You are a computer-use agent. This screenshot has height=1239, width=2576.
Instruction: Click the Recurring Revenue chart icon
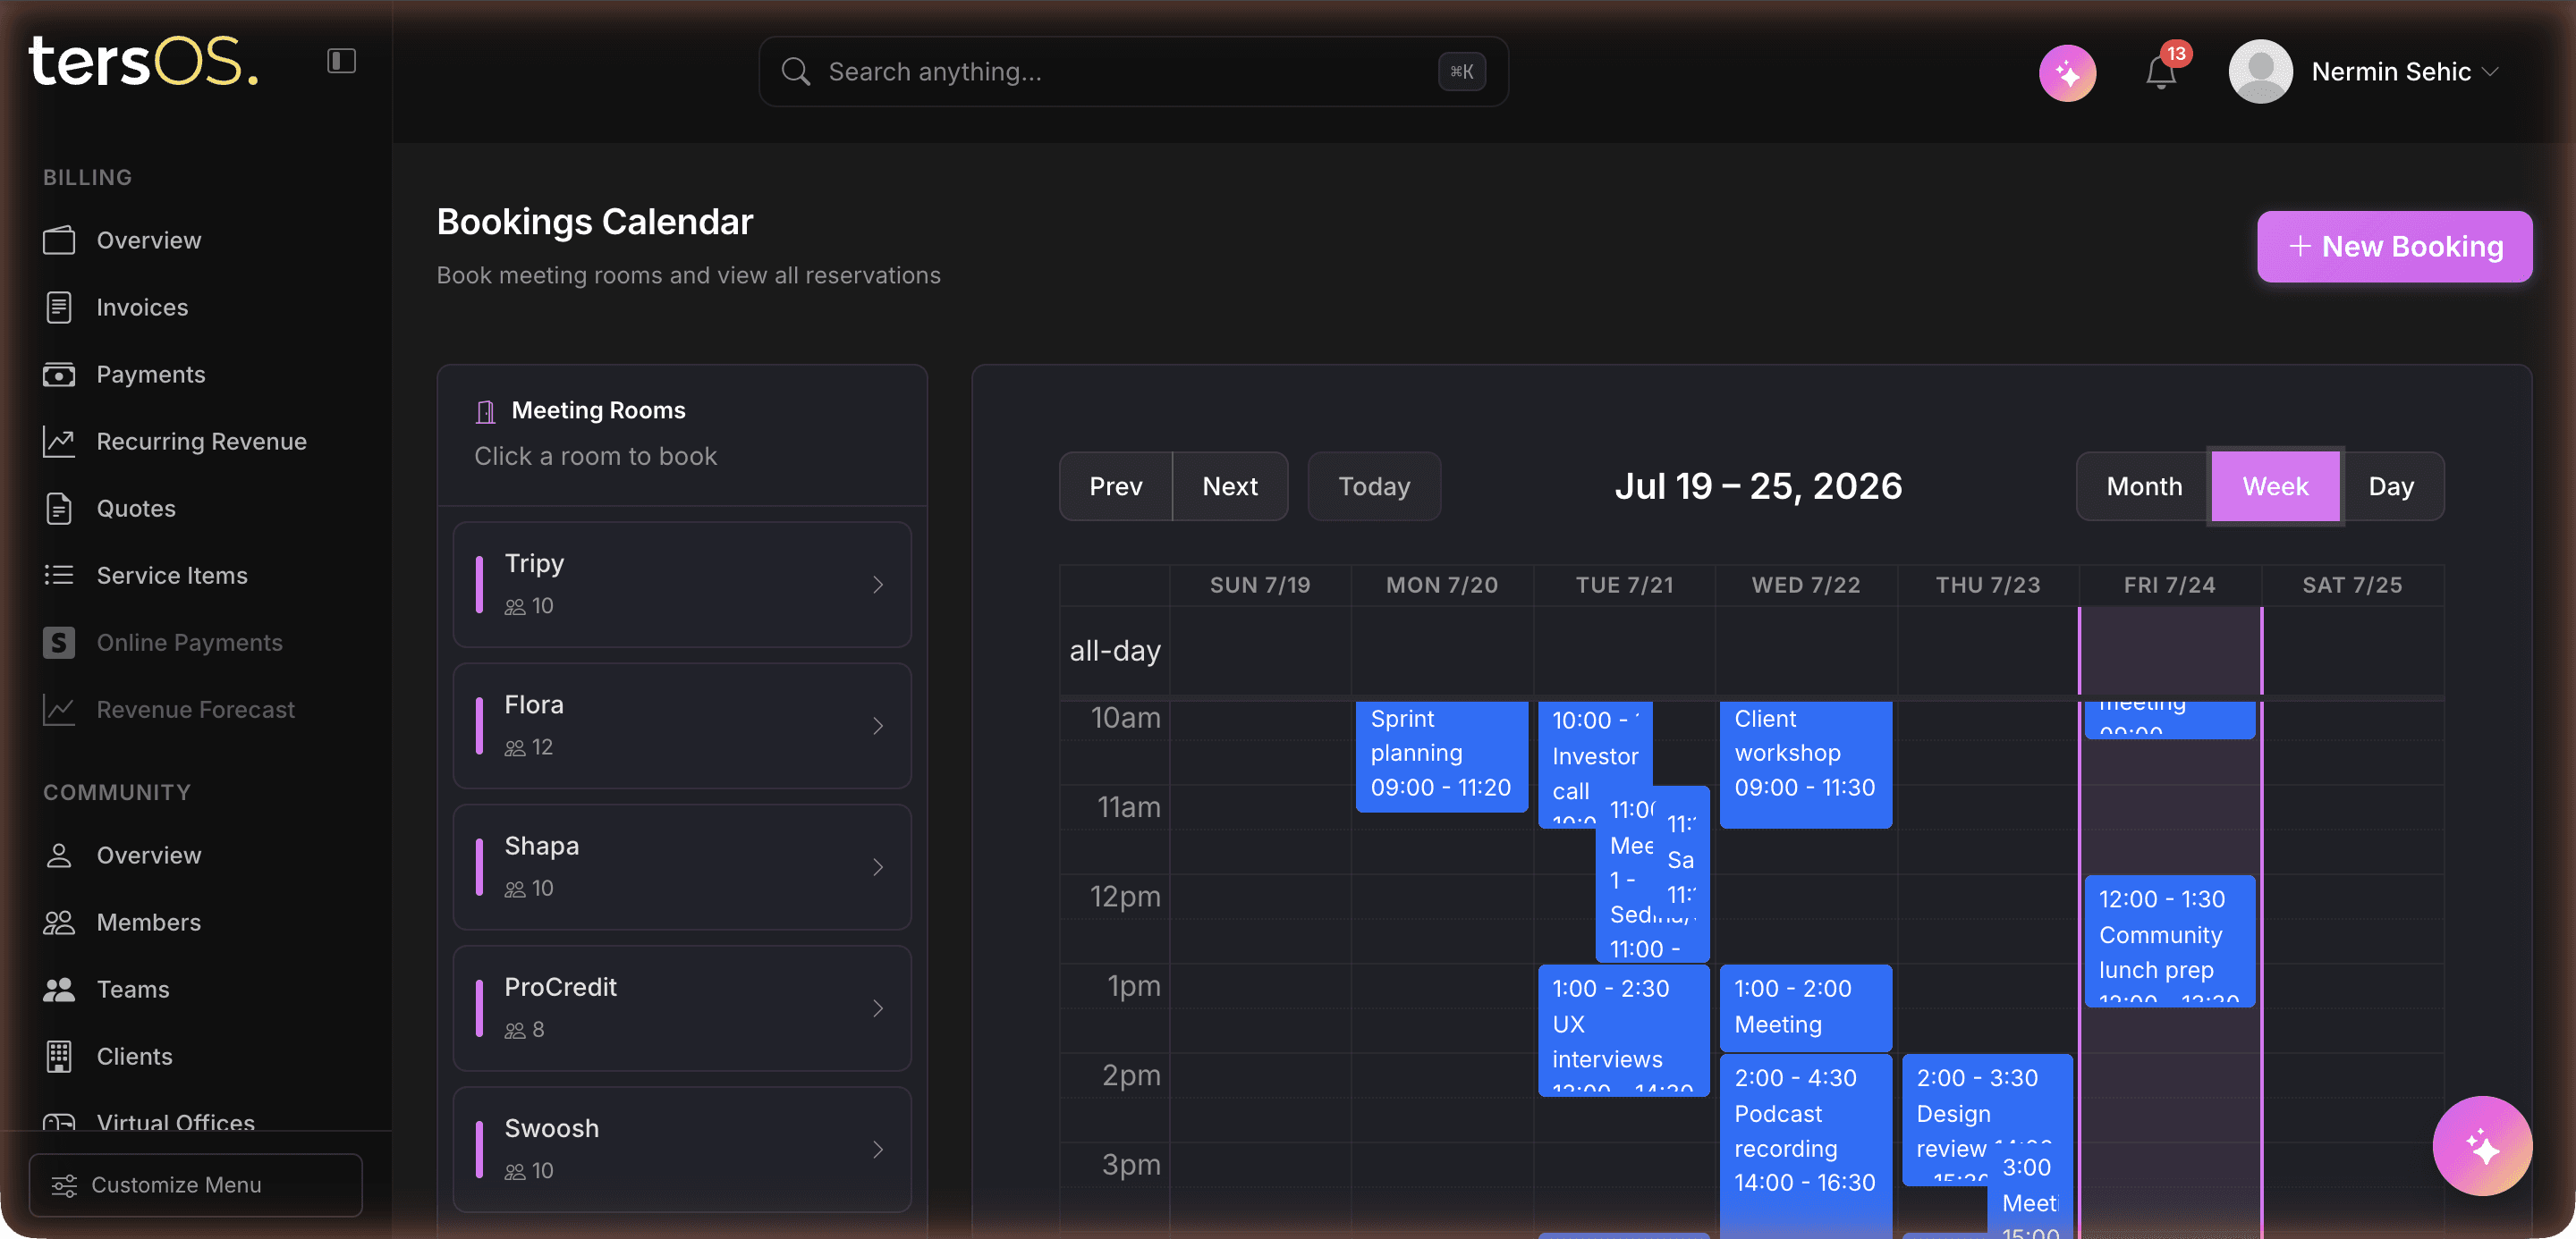pyautogui.click(x=59, y=442)
